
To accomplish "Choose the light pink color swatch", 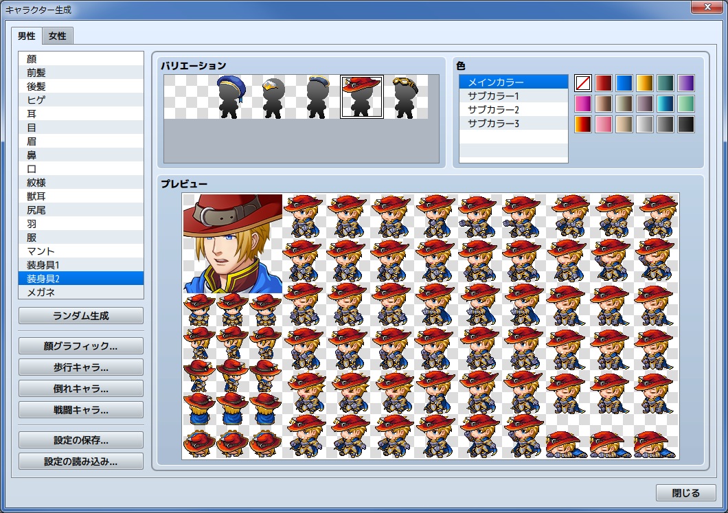I will pos(603,124).
